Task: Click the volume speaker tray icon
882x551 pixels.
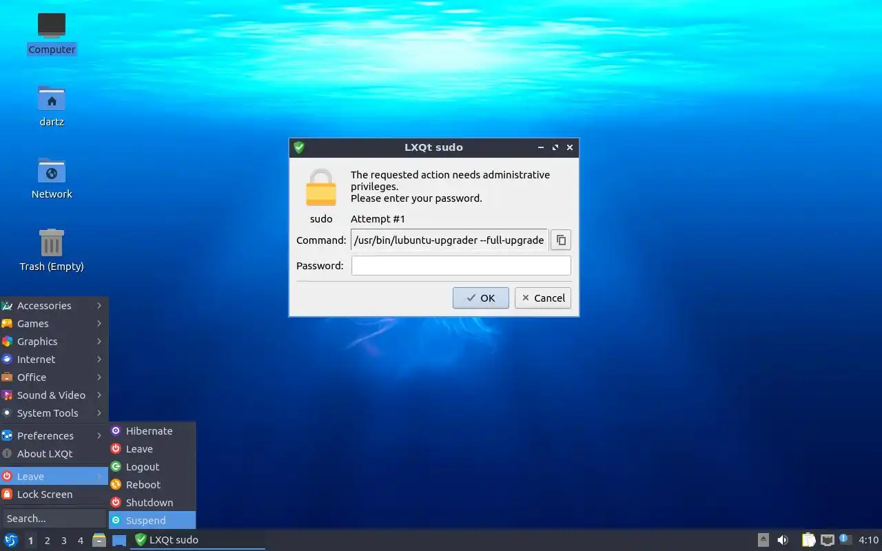Action: 783,540
